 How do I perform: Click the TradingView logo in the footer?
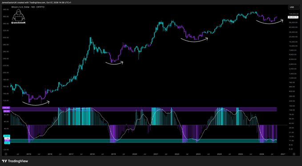click(x=15, y=161)
